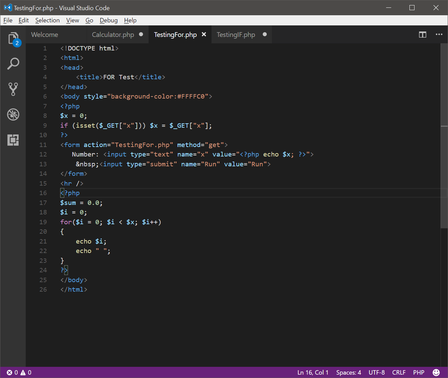
Task: Click the "$sum = 0.0;" line
Action: 81,203
